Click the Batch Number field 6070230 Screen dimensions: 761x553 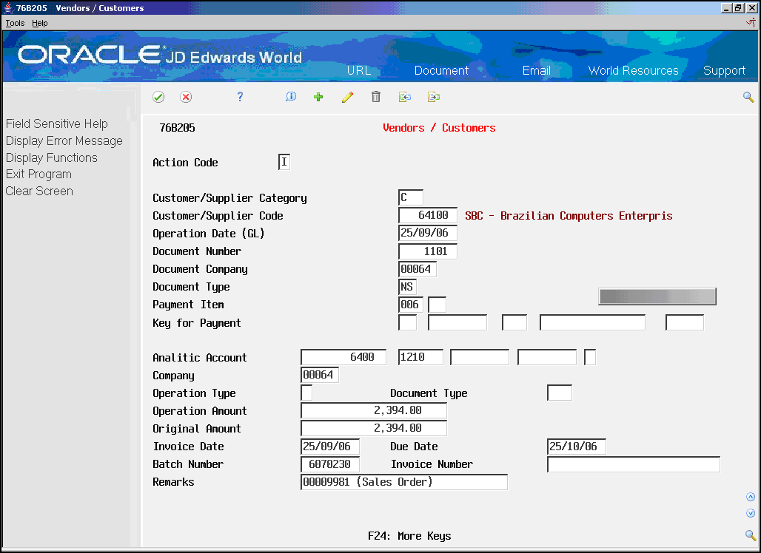pos(330,464)
